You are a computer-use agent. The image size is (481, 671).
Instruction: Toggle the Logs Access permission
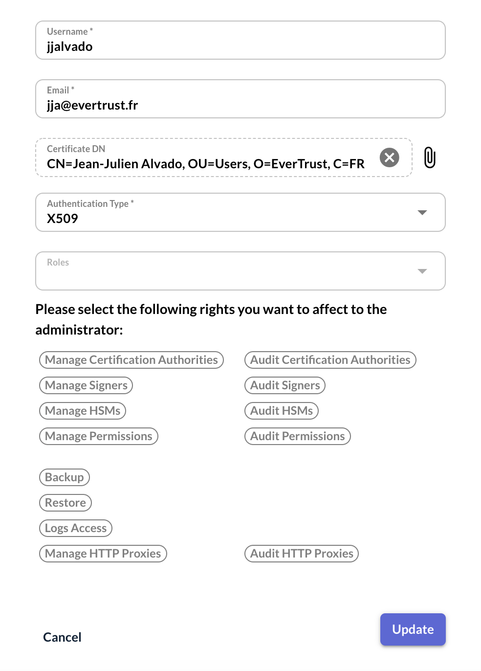75,528
